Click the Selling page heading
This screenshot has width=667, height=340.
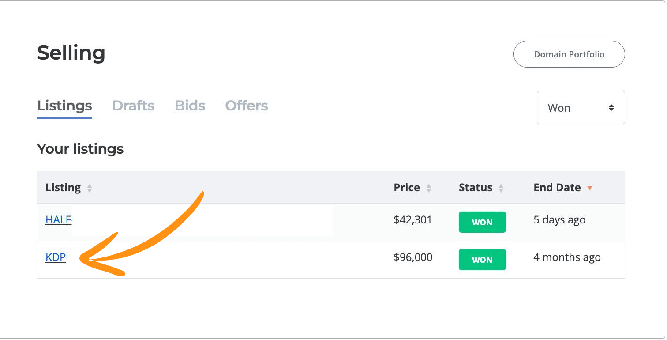71,53
